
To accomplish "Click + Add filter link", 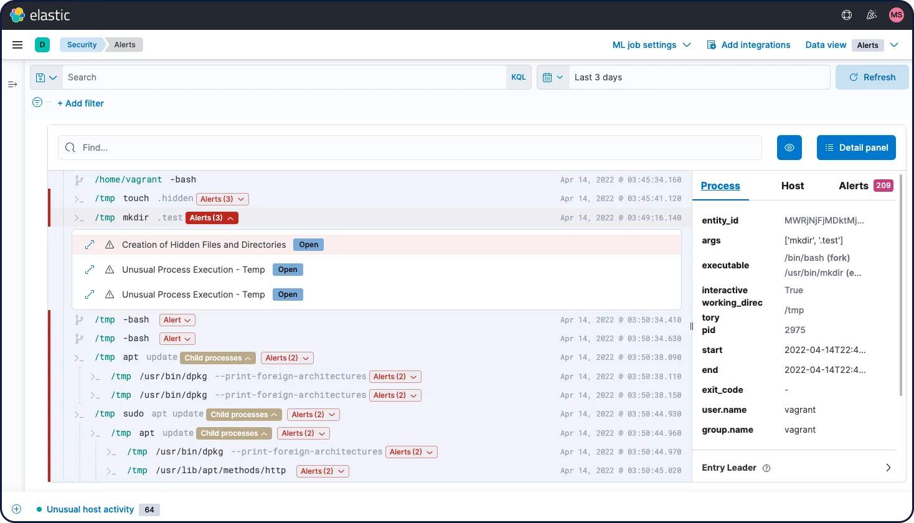I will click(81, 103).
